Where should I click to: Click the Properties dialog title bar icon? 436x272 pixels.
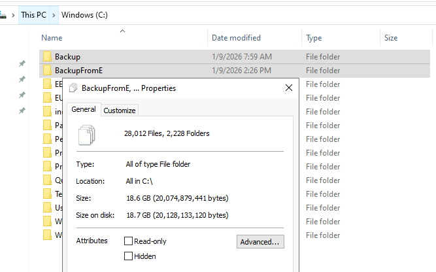(73, 88)
